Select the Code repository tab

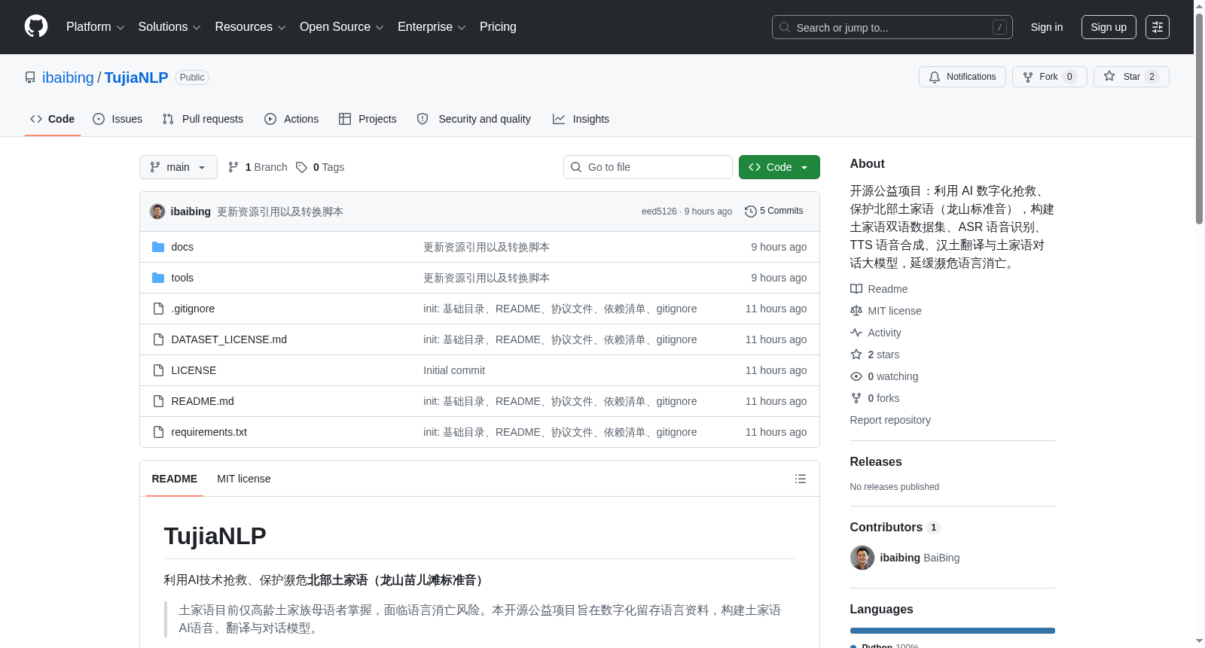click(x=53, y=119)
